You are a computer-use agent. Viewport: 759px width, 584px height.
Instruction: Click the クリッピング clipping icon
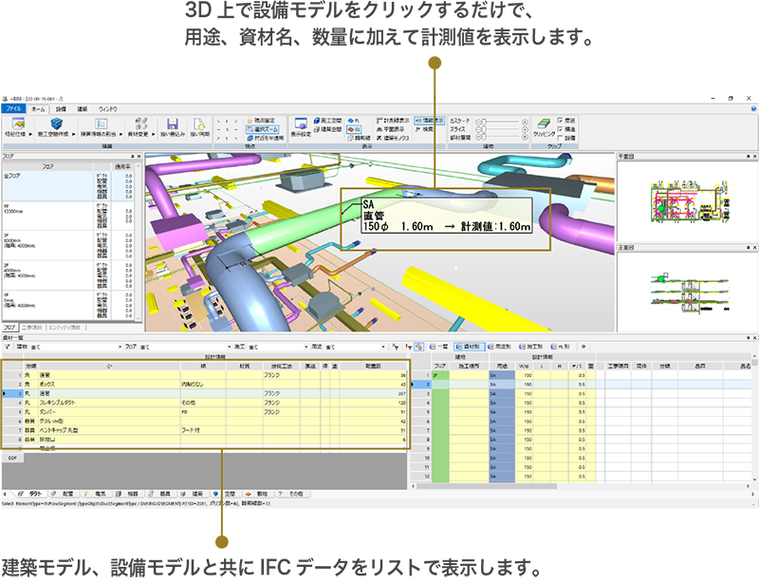pos(543,123)
